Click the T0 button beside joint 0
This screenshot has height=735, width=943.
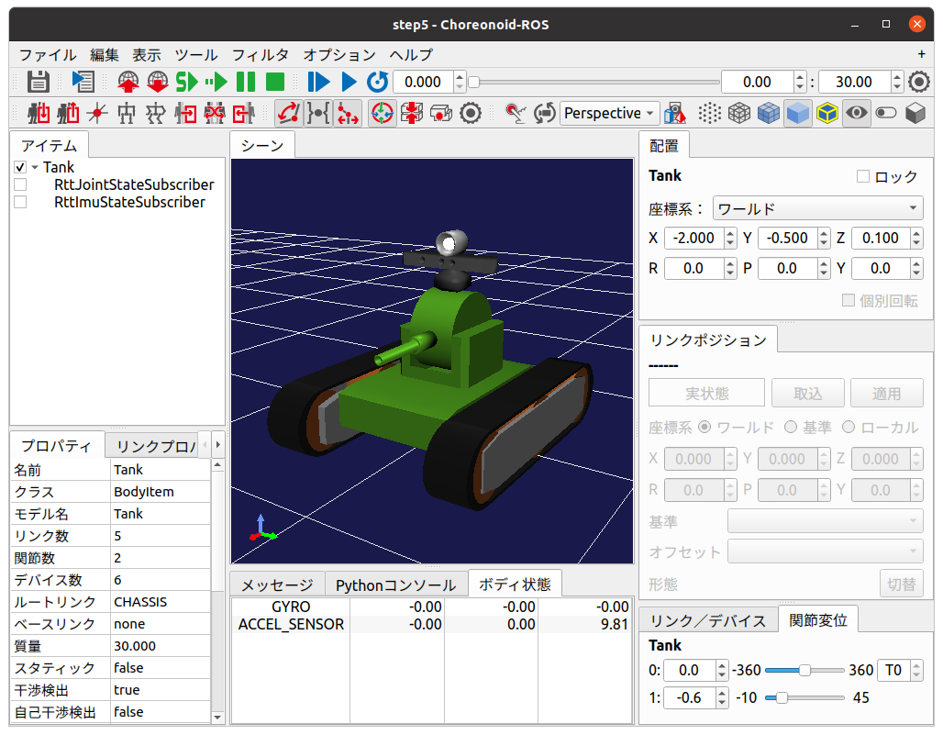point(892,670)
